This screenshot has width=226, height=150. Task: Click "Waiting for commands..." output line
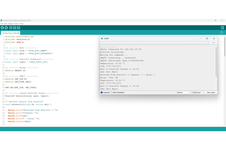(x=114, y=55)
